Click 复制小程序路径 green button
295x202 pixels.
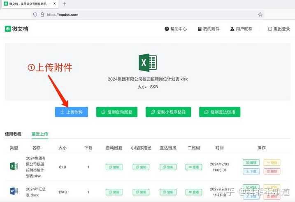[168, 112]
